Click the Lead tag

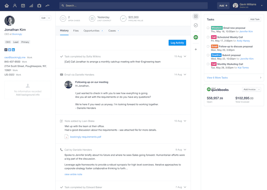pos(16,42)
